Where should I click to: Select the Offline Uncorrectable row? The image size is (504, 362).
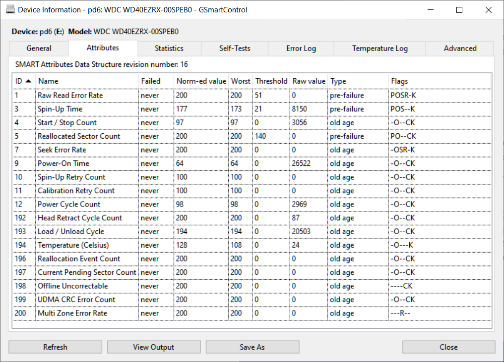tap(252, 286)
